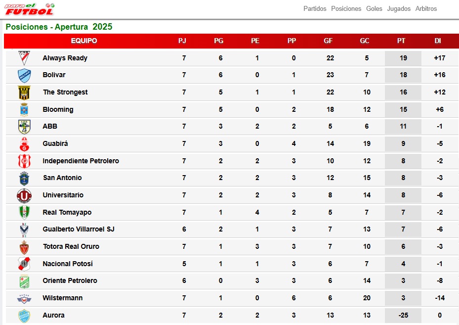Click the Wilstermann winged logo

coord(24,299)
